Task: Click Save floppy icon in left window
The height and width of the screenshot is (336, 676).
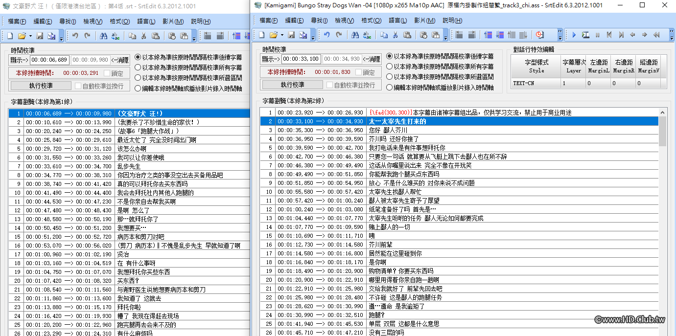Action: tap(40, 36)
